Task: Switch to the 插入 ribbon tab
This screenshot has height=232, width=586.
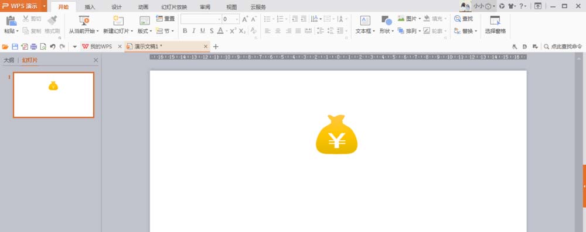Action: pyautogui.click(x=90, y=7)
